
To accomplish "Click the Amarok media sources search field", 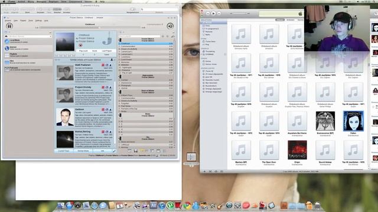I will (x=28, y=37).
